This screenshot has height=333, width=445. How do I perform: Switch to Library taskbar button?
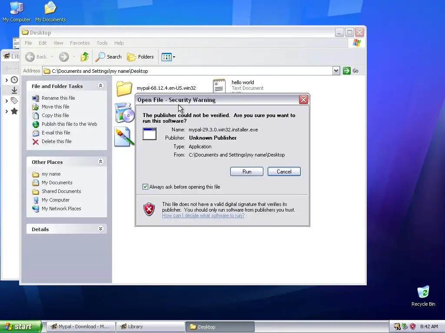150,326
